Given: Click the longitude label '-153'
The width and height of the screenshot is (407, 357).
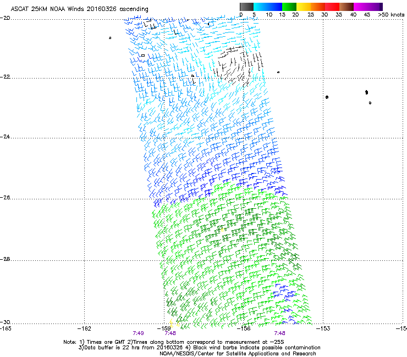Looking at the screenshot, I should coord(323,328).
